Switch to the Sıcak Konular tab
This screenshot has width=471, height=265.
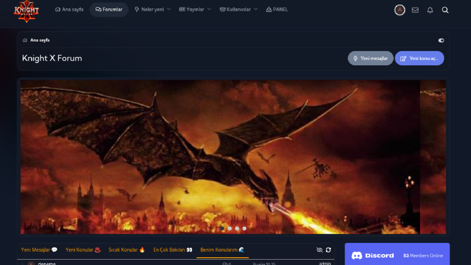[127, 250]
